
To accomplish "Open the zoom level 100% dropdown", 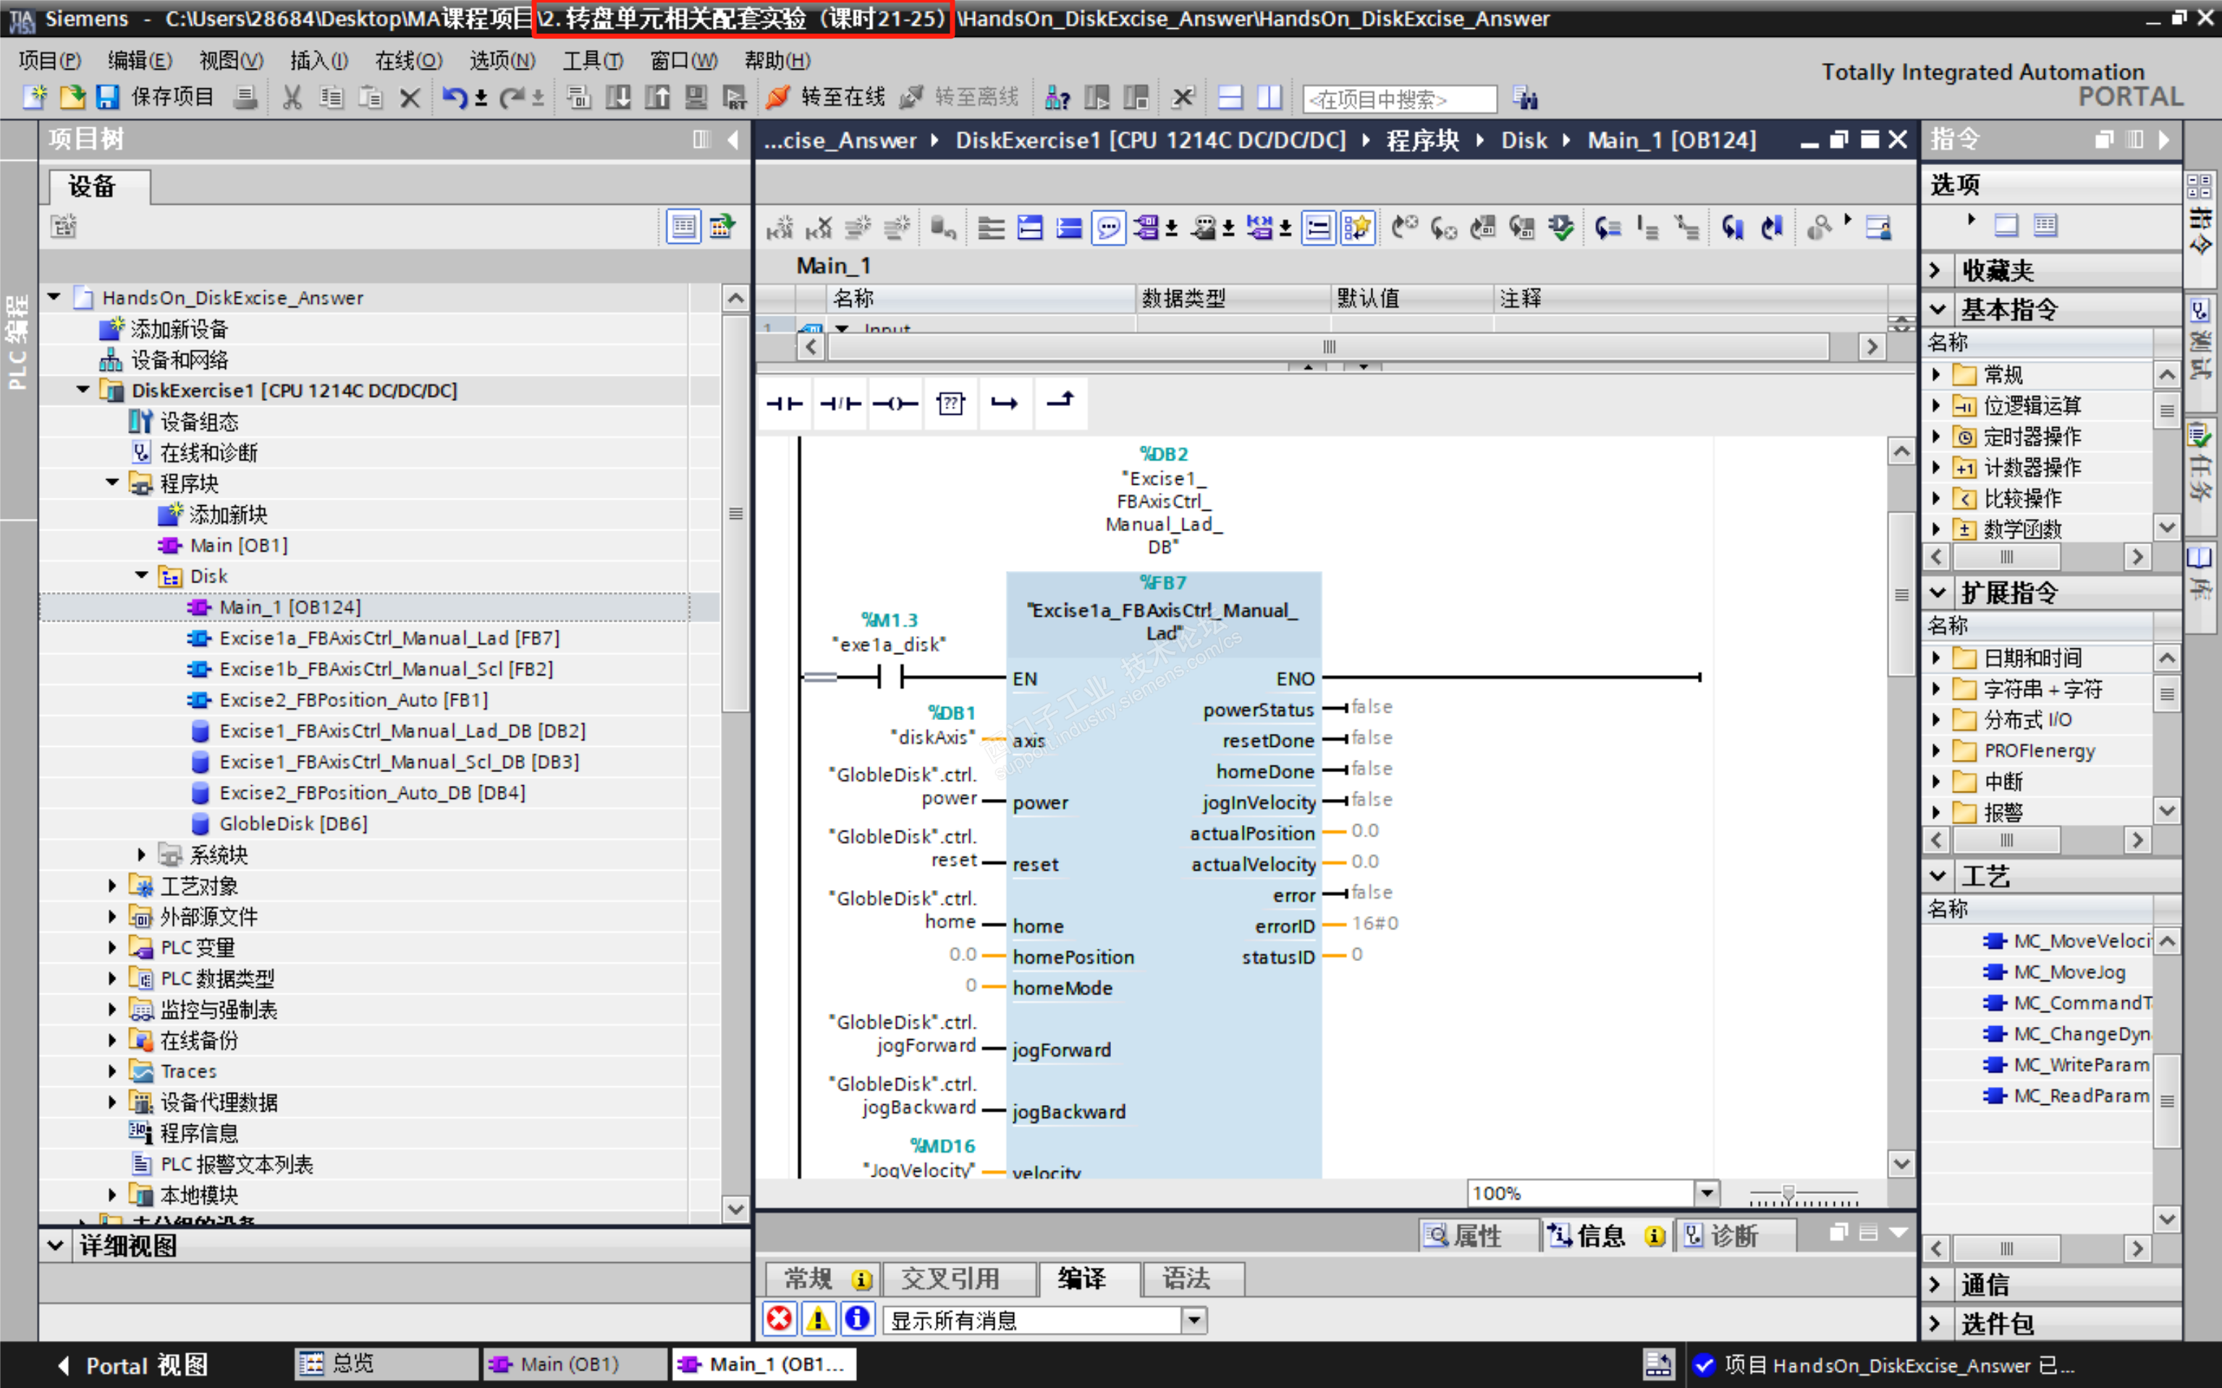I will 1707,1193.
